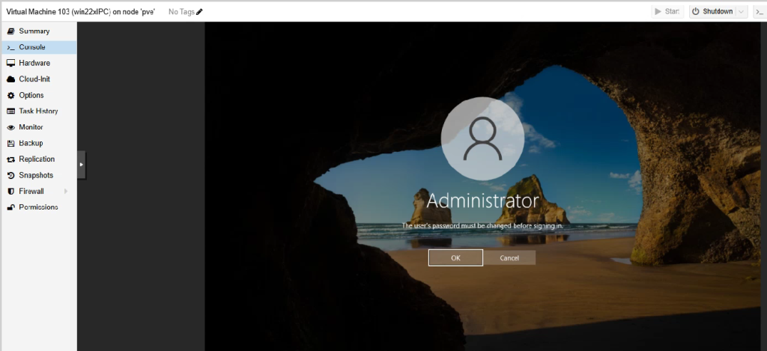Expand the noVNC control panel handle
The width and height of the screenshot is (767, 351).
point(82,165)
